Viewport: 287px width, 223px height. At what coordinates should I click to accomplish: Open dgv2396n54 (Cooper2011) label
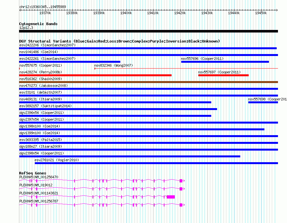coord(42,113)
